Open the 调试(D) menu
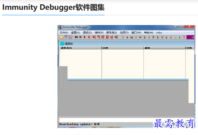 coord(87,33)
